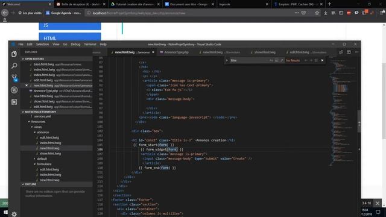Switch to Boîte de réception browser tab

coord(80,4)
